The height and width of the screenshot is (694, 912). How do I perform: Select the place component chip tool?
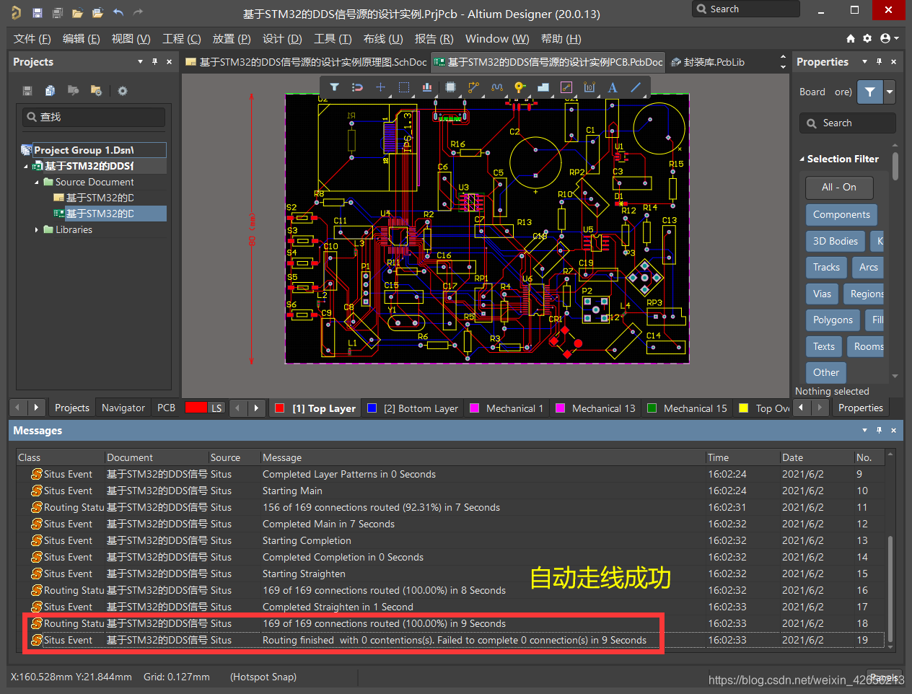(450, 87)
